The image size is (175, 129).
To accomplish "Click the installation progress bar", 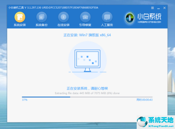I will click(x=87, y=97).
